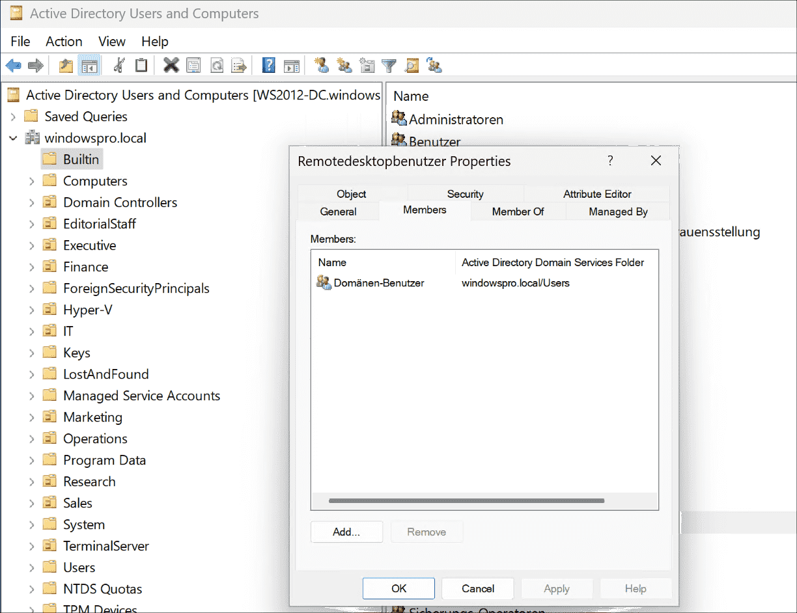The height and width of the screenshot is (613, 797).
Task: Click the Cut scissors toolbar icon
Action: click(x=119, y=65)
